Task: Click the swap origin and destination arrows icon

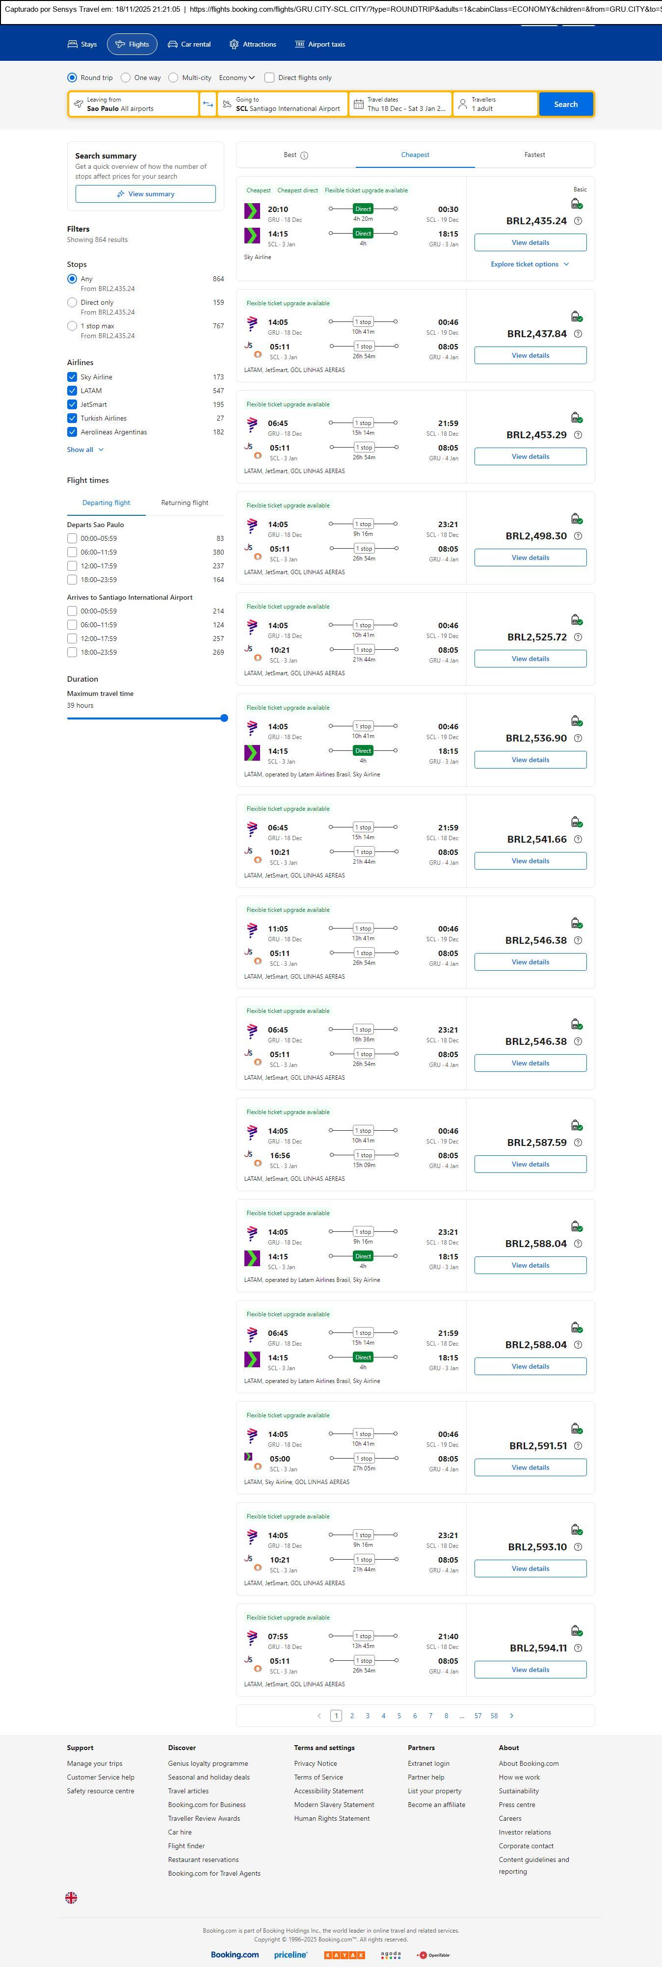Action: [x=208, y=105]
